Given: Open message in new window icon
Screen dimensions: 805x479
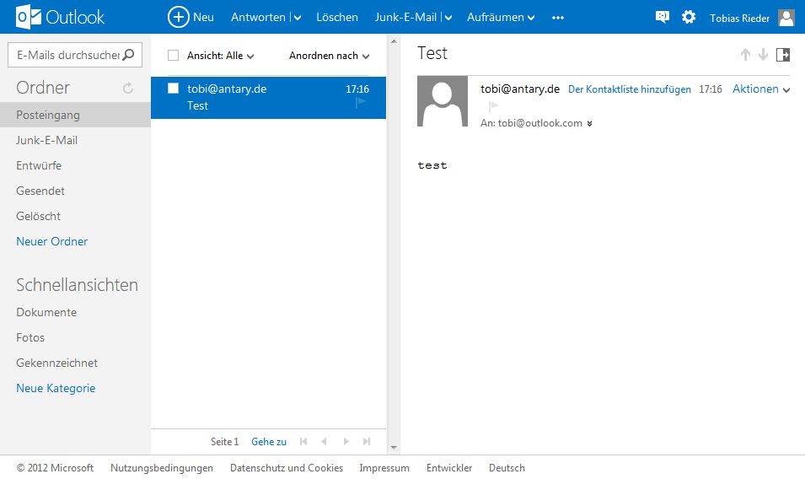Looking at the screenshot, I should [x=783, y=55].
